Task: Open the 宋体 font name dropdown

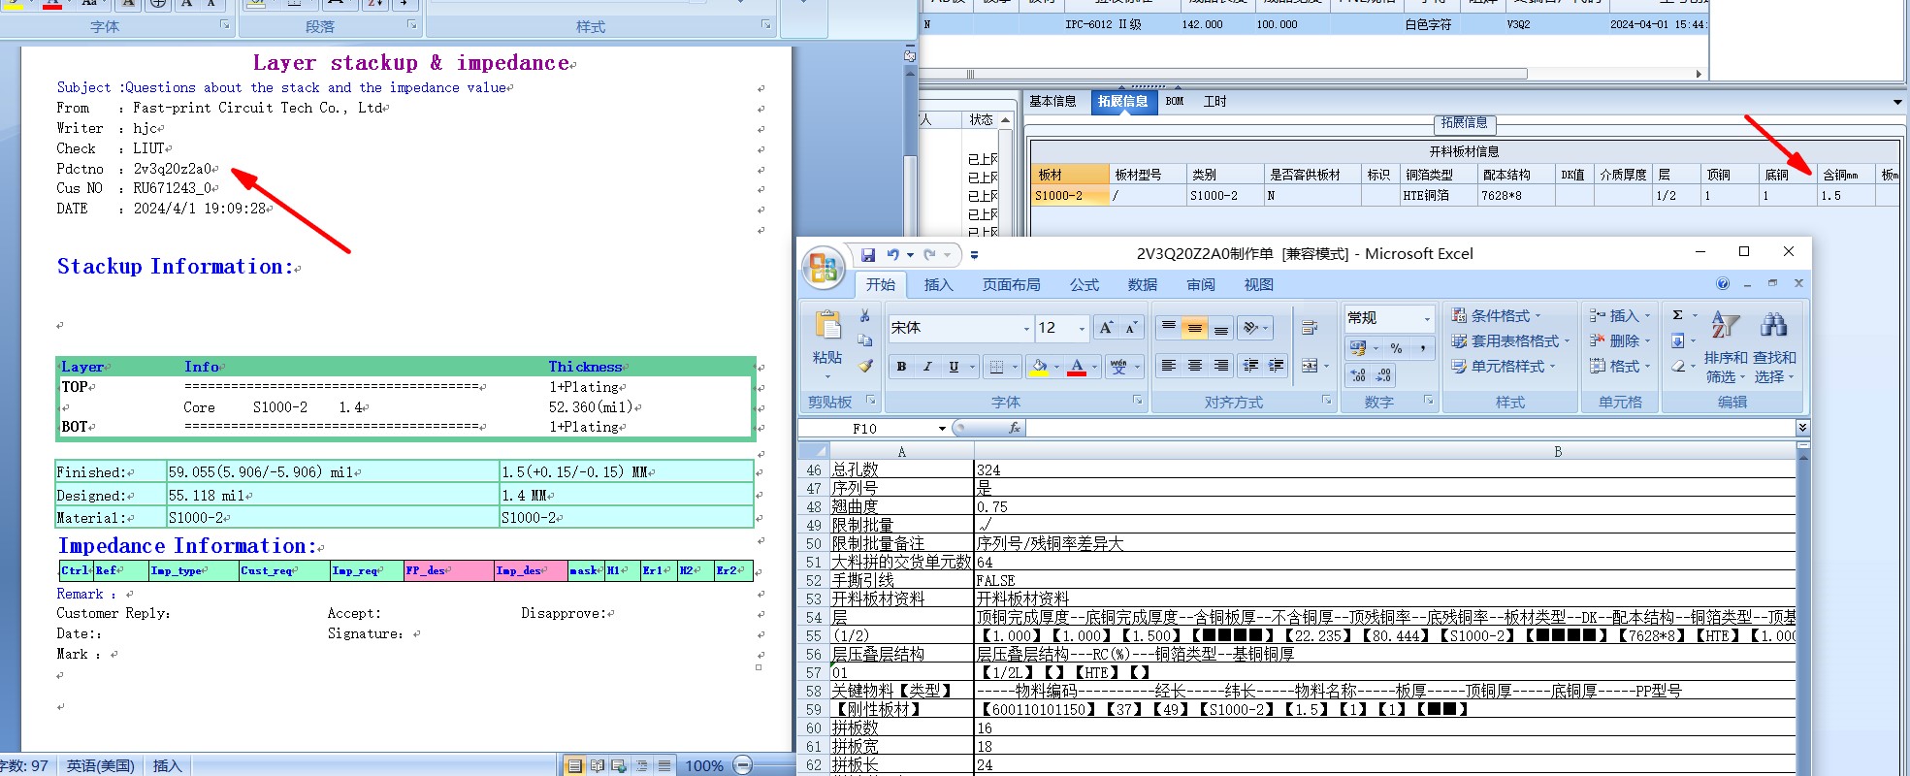Action: click(x=1026, y=329)
